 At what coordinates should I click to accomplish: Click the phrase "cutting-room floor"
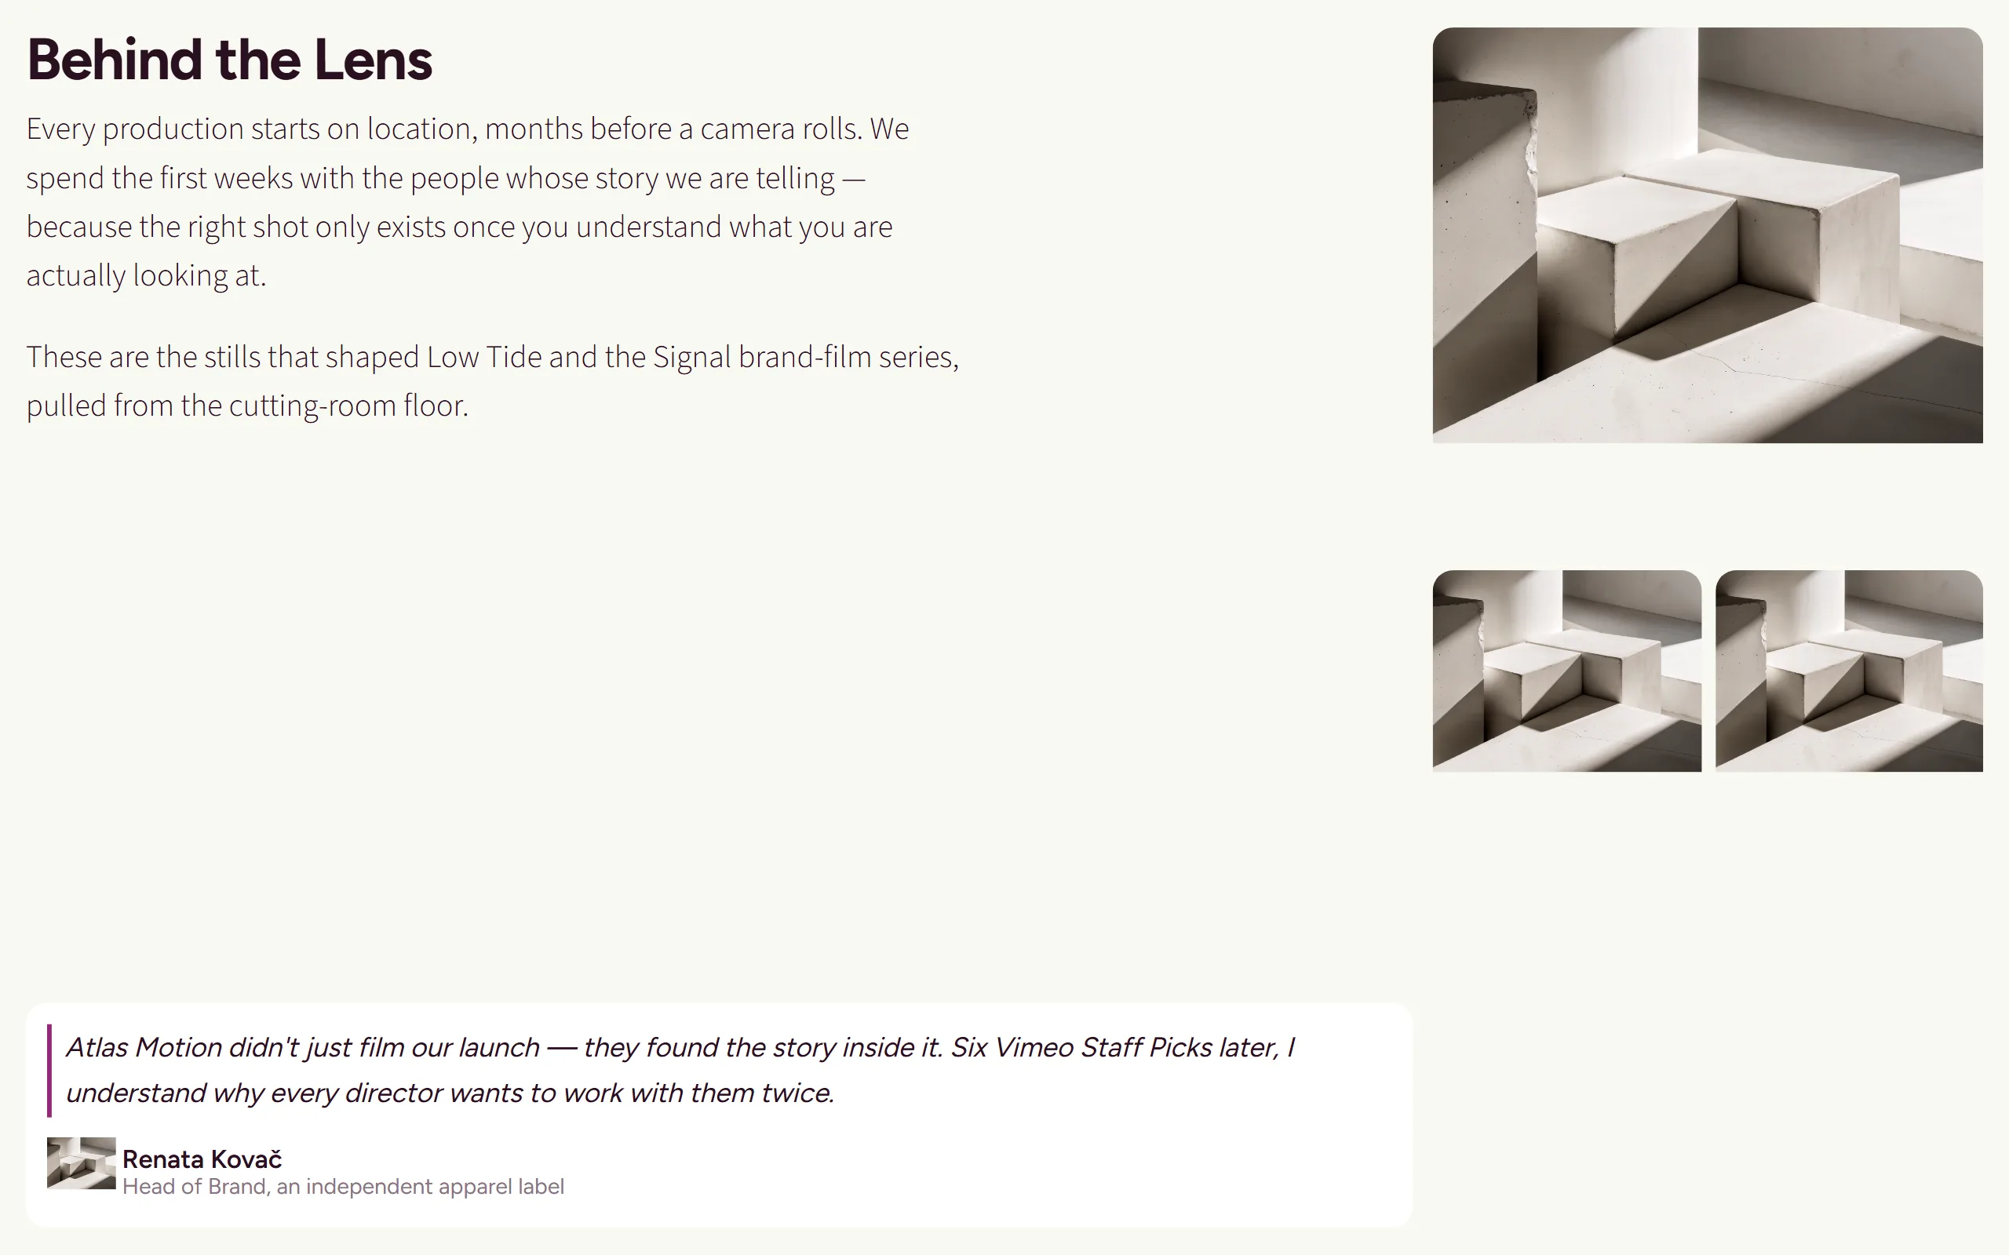[347, 406]
